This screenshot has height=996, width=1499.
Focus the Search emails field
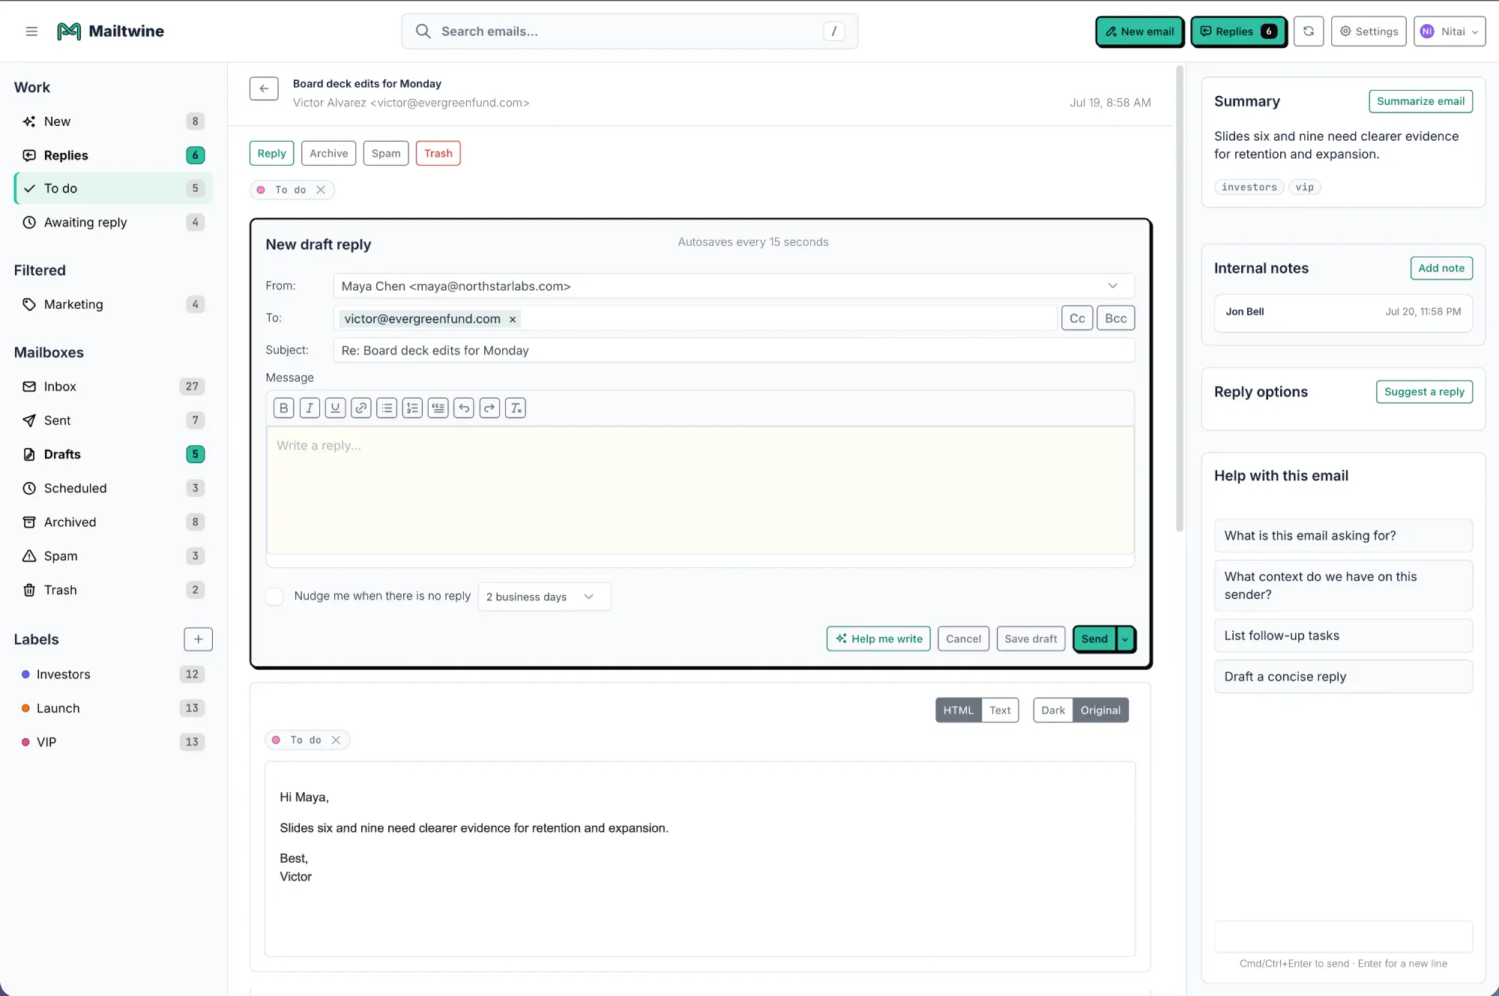(x=630, y=31)
